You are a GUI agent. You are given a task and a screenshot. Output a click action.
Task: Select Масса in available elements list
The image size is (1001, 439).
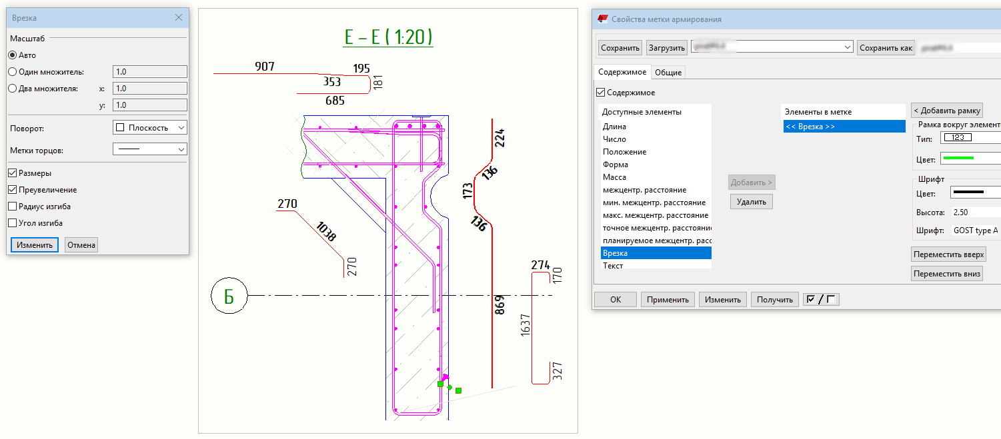click(614, 177)
